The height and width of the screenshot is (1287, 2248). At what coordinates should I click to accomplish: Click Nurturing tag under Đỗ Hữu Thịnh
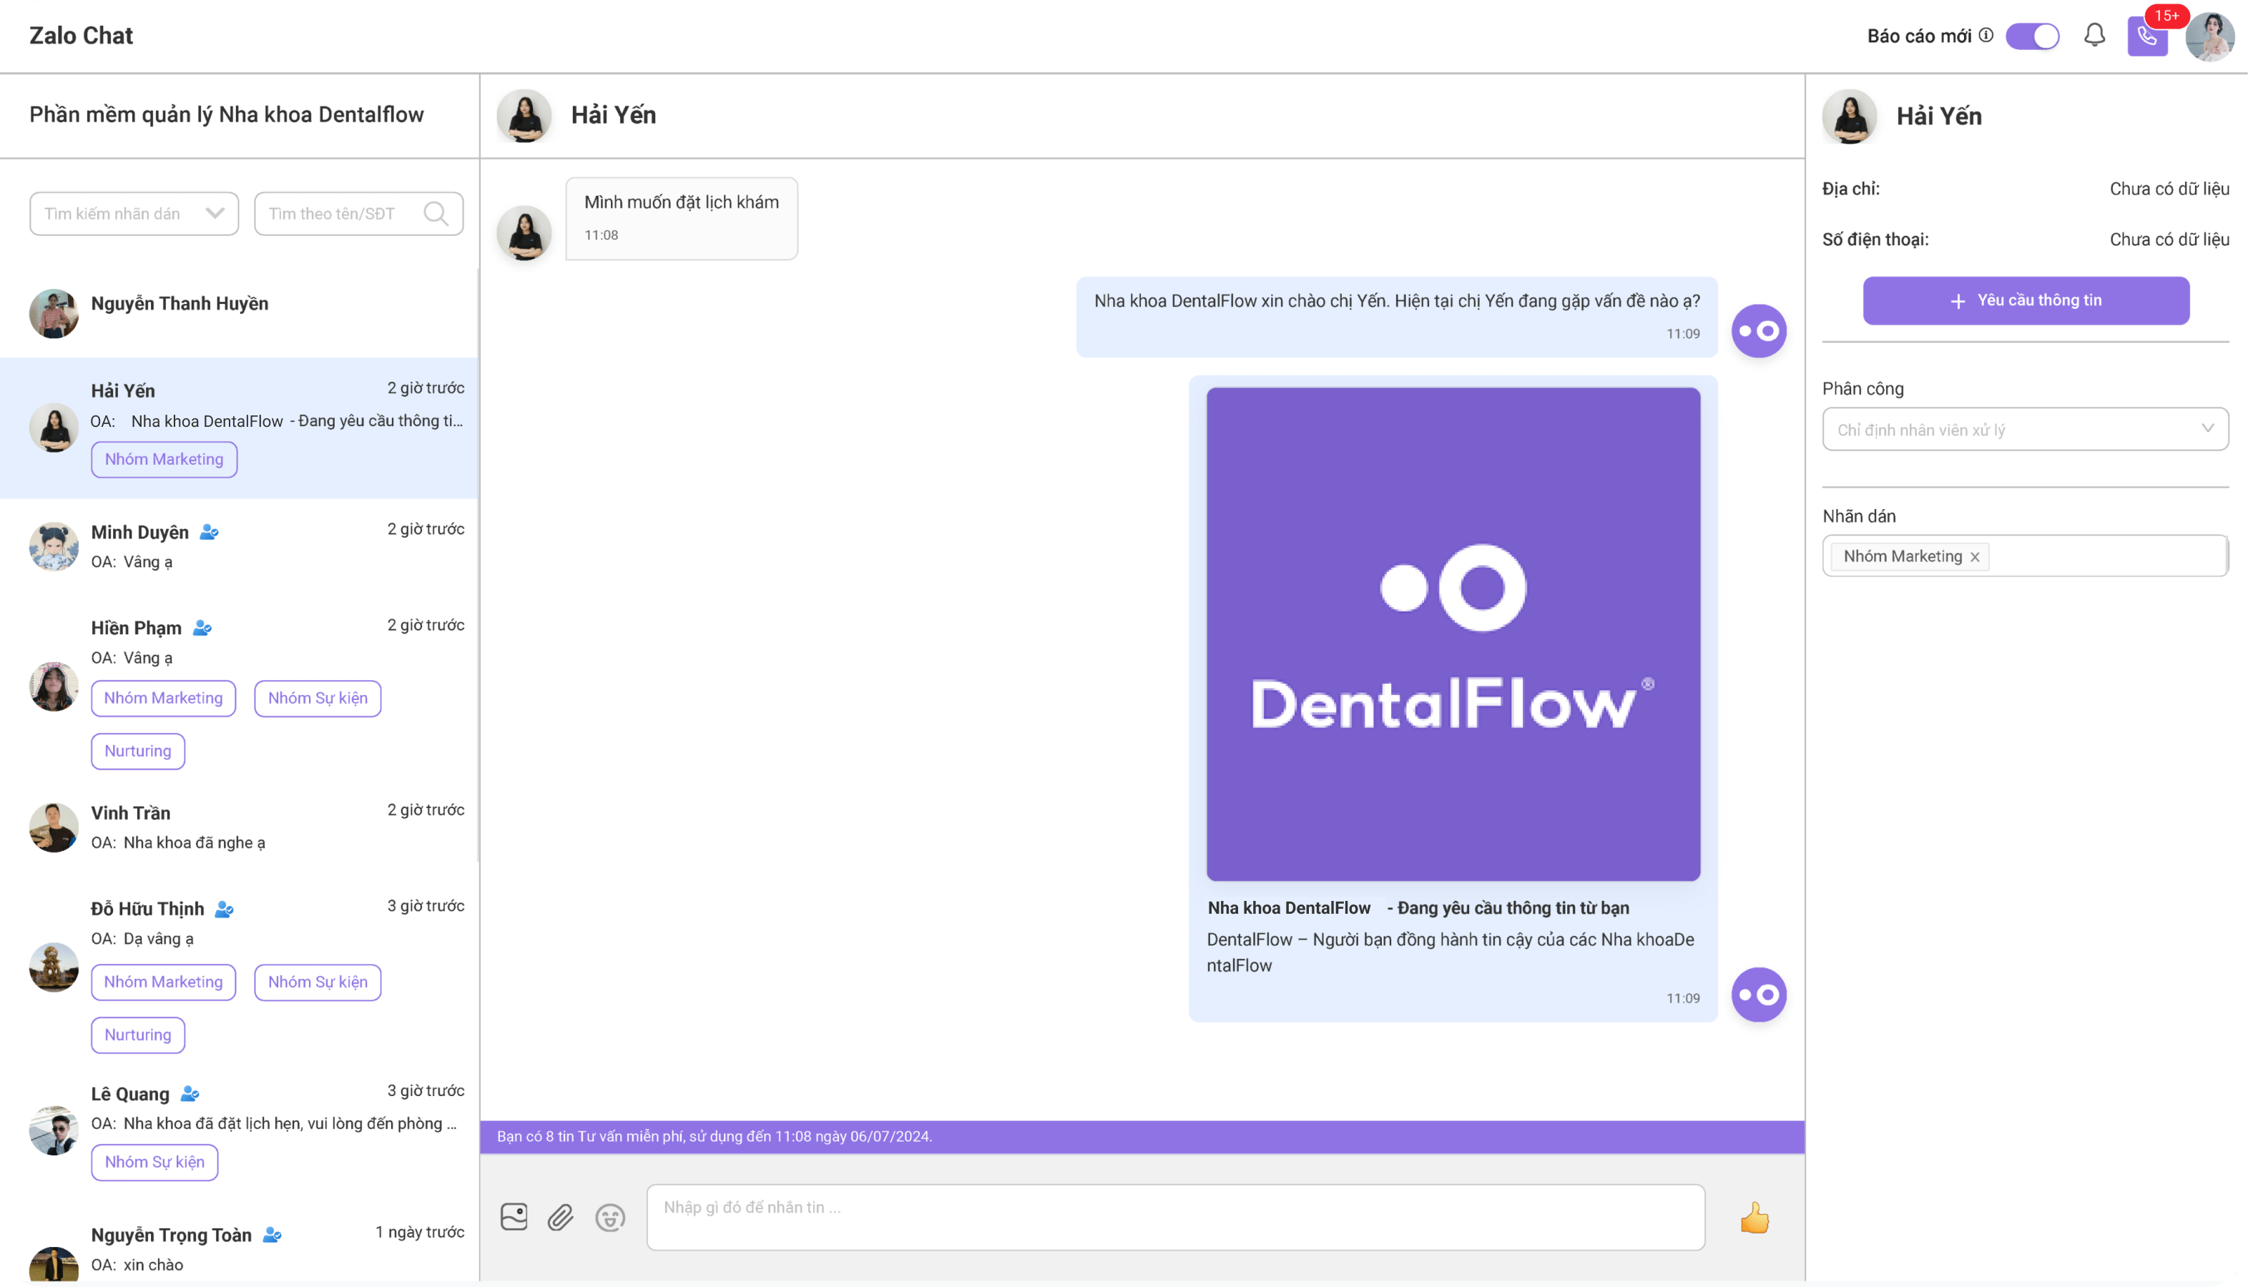pos(138,1035)
